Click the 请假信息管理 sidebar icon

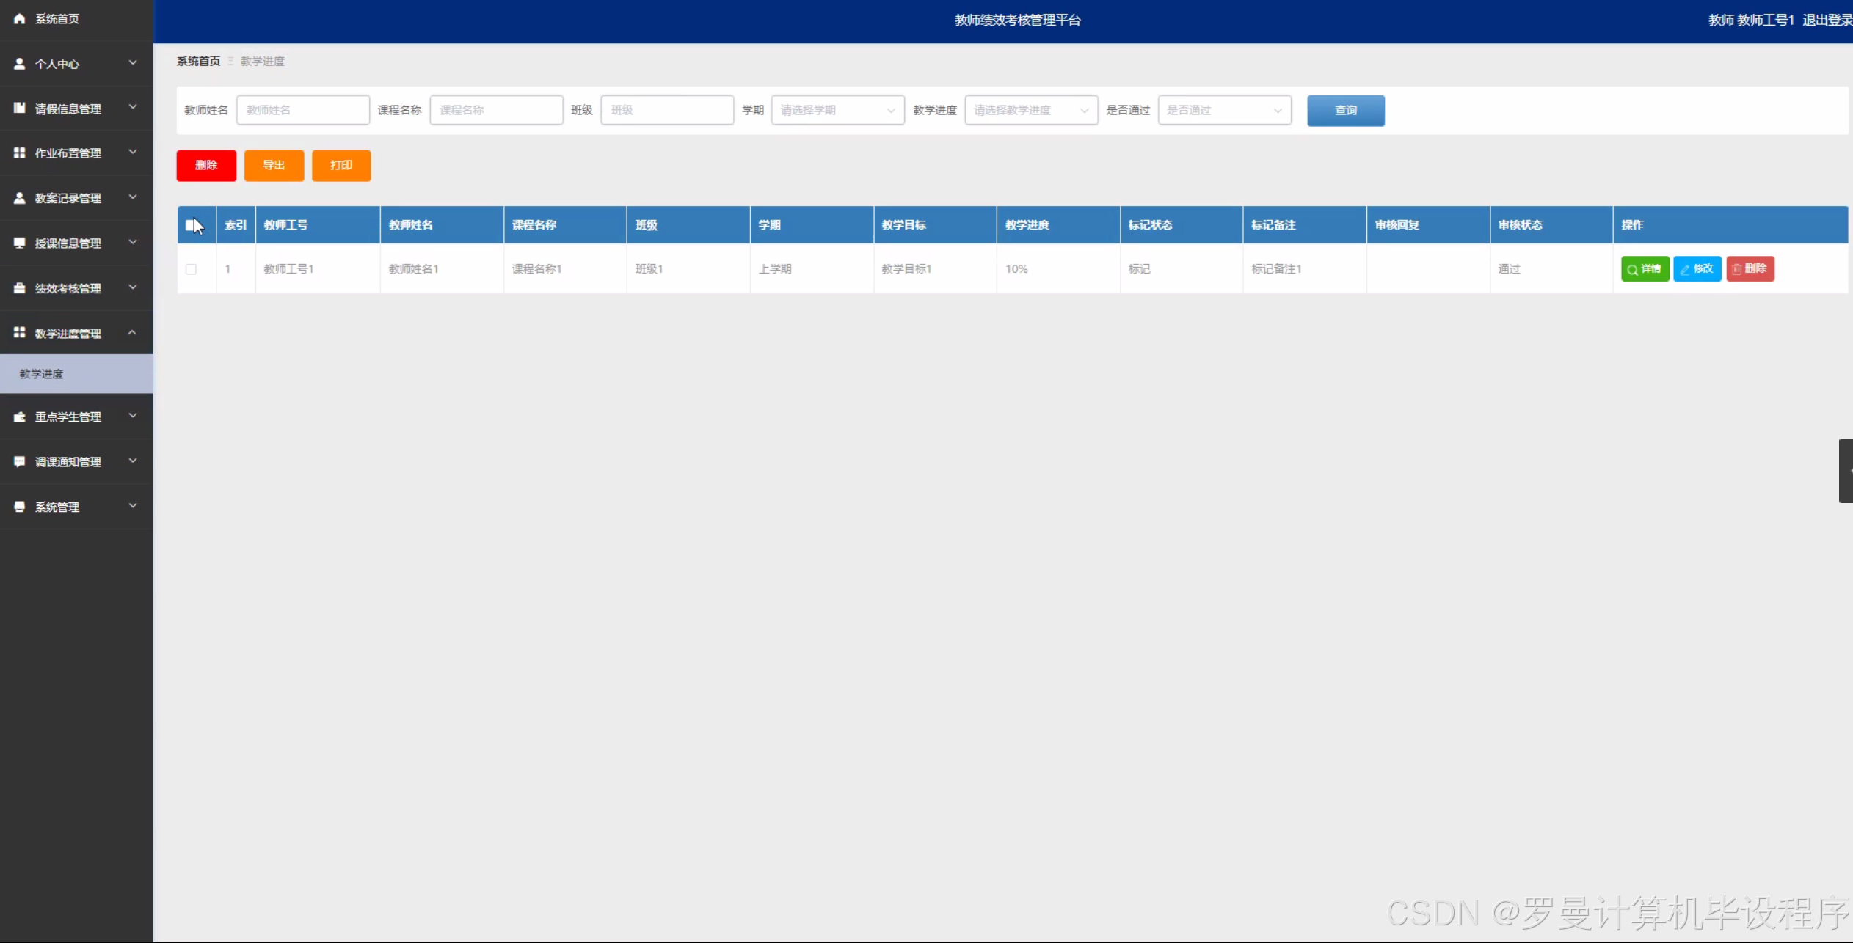tap(19, 108)
